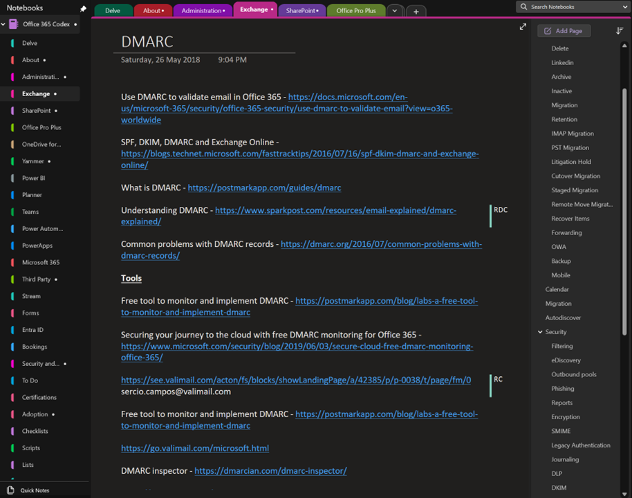Open the Litigation Hold page

pos(570,162)
